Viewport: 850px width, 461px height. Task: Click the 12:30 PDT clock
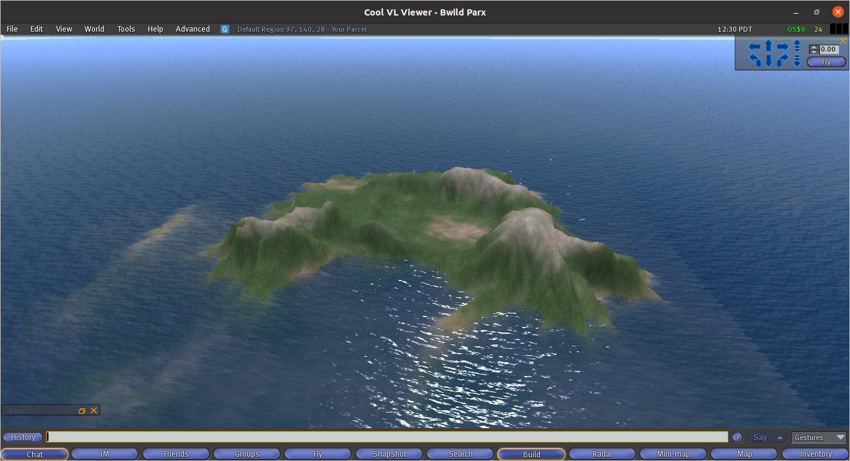pos(735,29)
